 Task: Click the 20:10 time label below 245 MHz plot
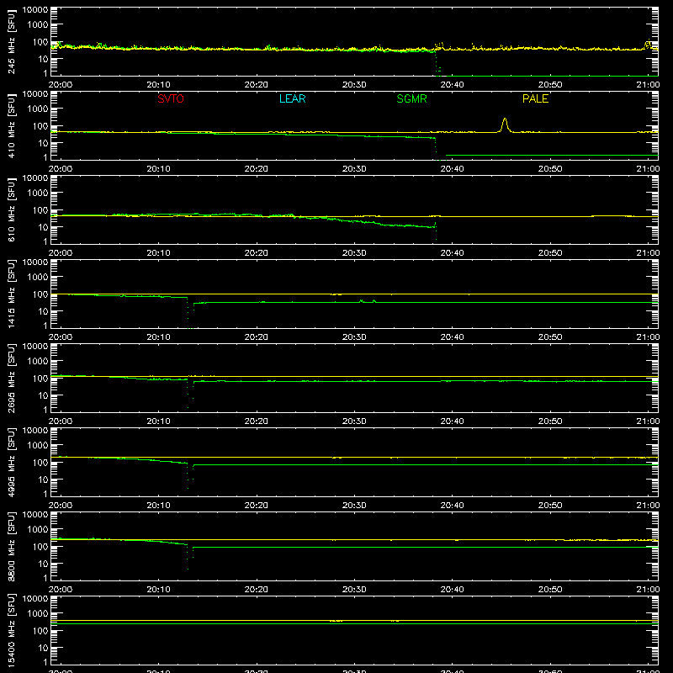(x=158, y=85)
